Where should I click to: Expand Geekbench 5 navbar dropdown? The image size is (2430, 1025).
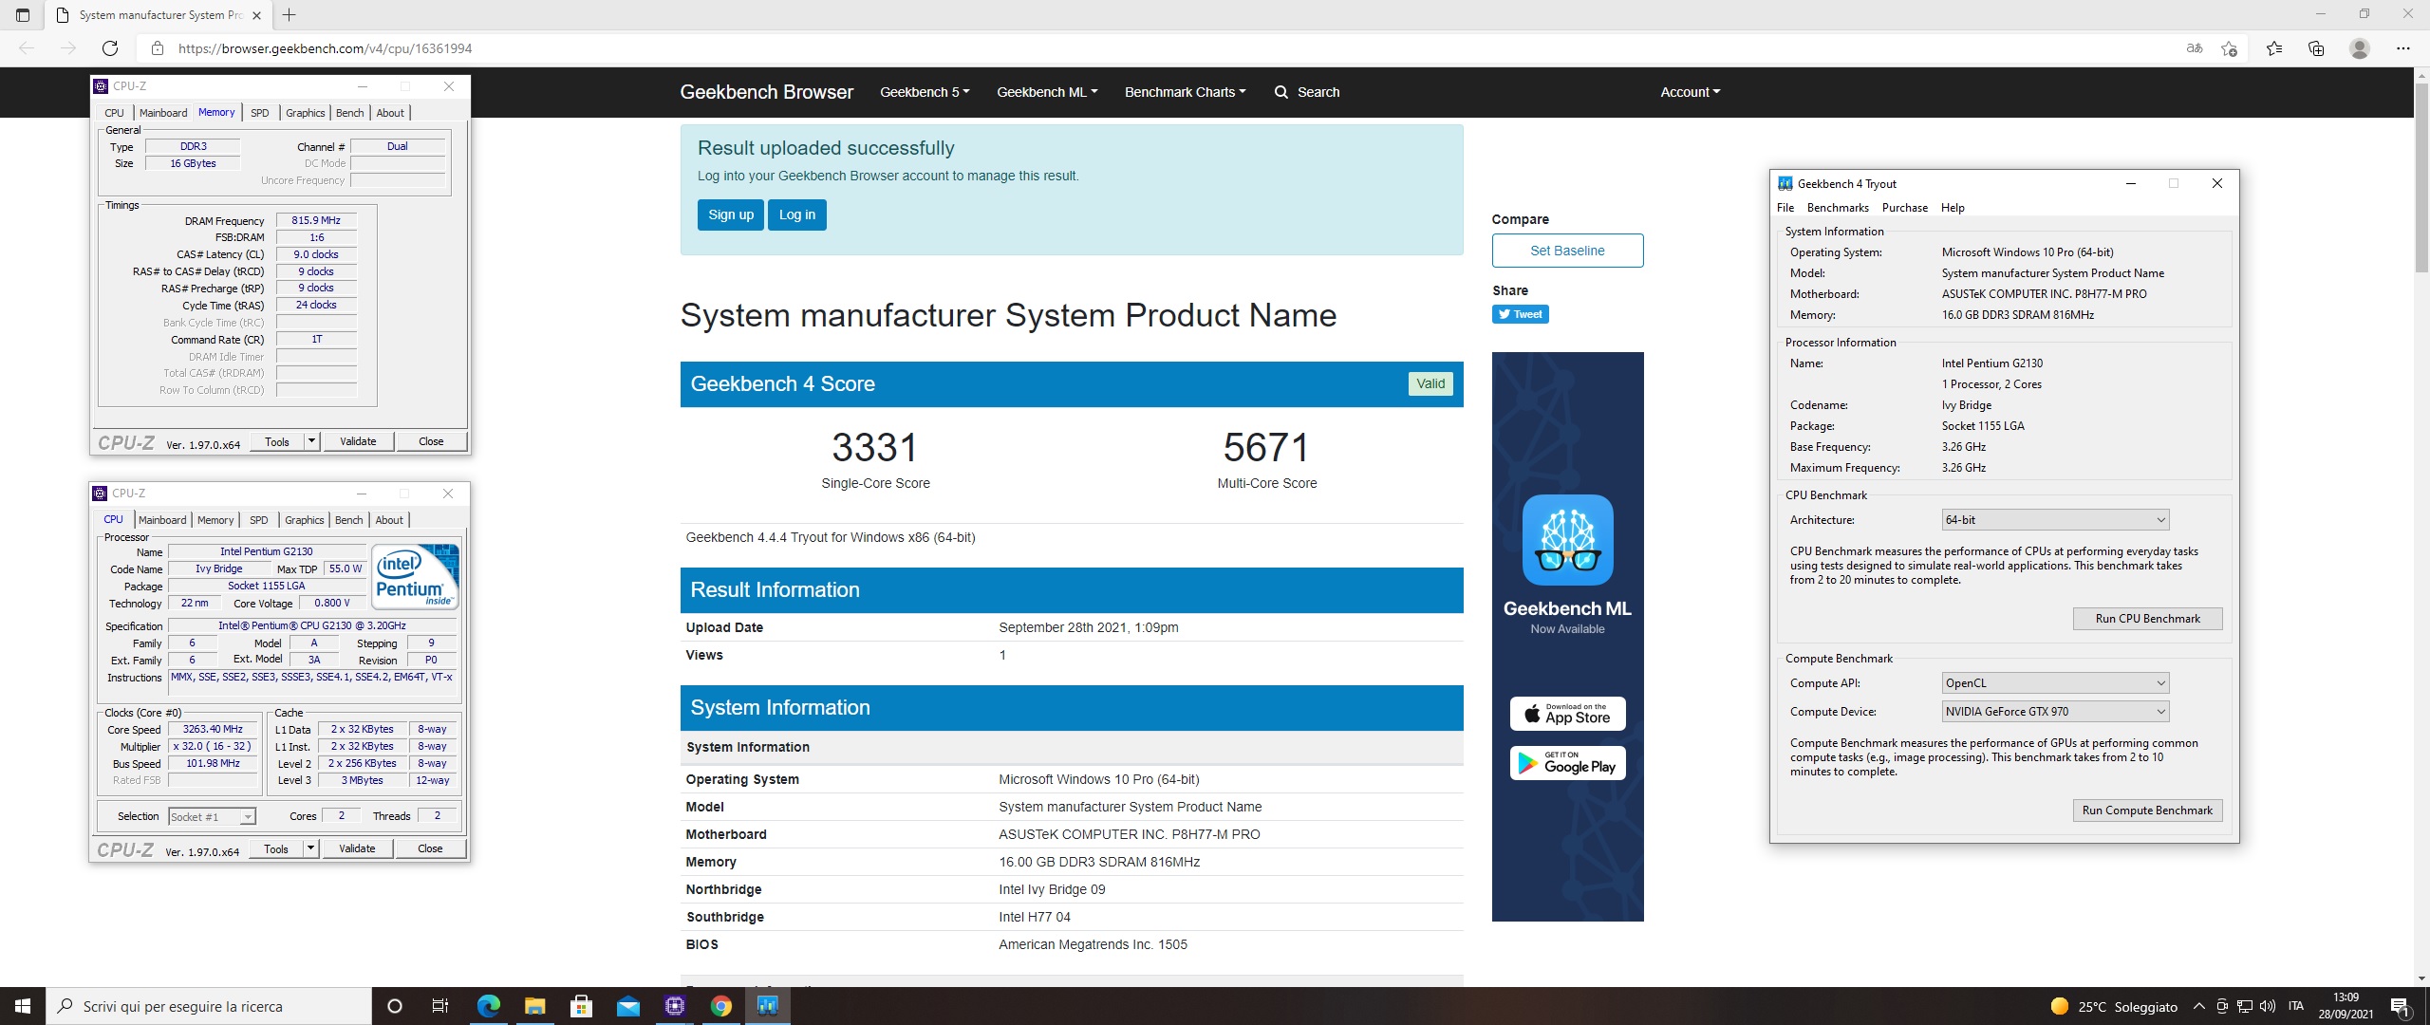(925, 92)
